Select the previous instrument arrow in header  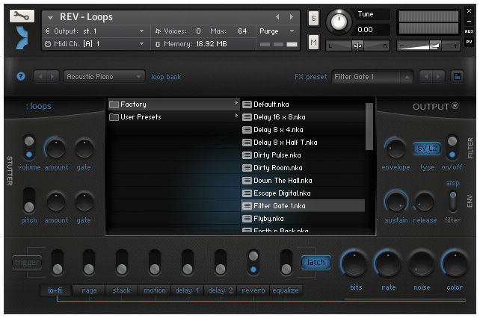coord(277,17)
